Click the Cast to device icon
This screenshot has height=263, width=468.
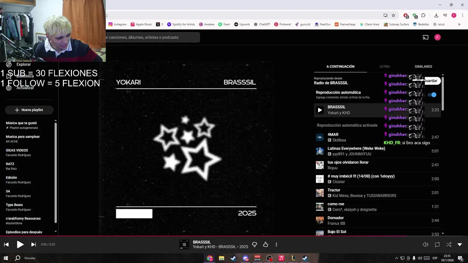click(x=426, y=37)
